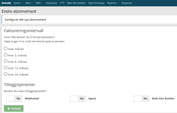The width and height of the screenshot is (177, 113).
Task: Click the Faktureringsintervall heading
Action: 24,31
